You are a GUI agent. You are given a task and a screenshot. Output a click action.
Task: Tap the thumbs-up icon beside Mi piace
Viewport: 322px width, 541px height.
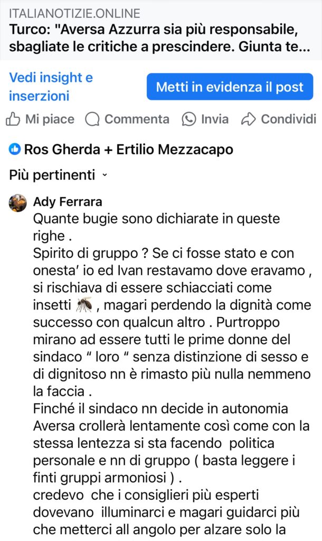[x=13, y=119]
